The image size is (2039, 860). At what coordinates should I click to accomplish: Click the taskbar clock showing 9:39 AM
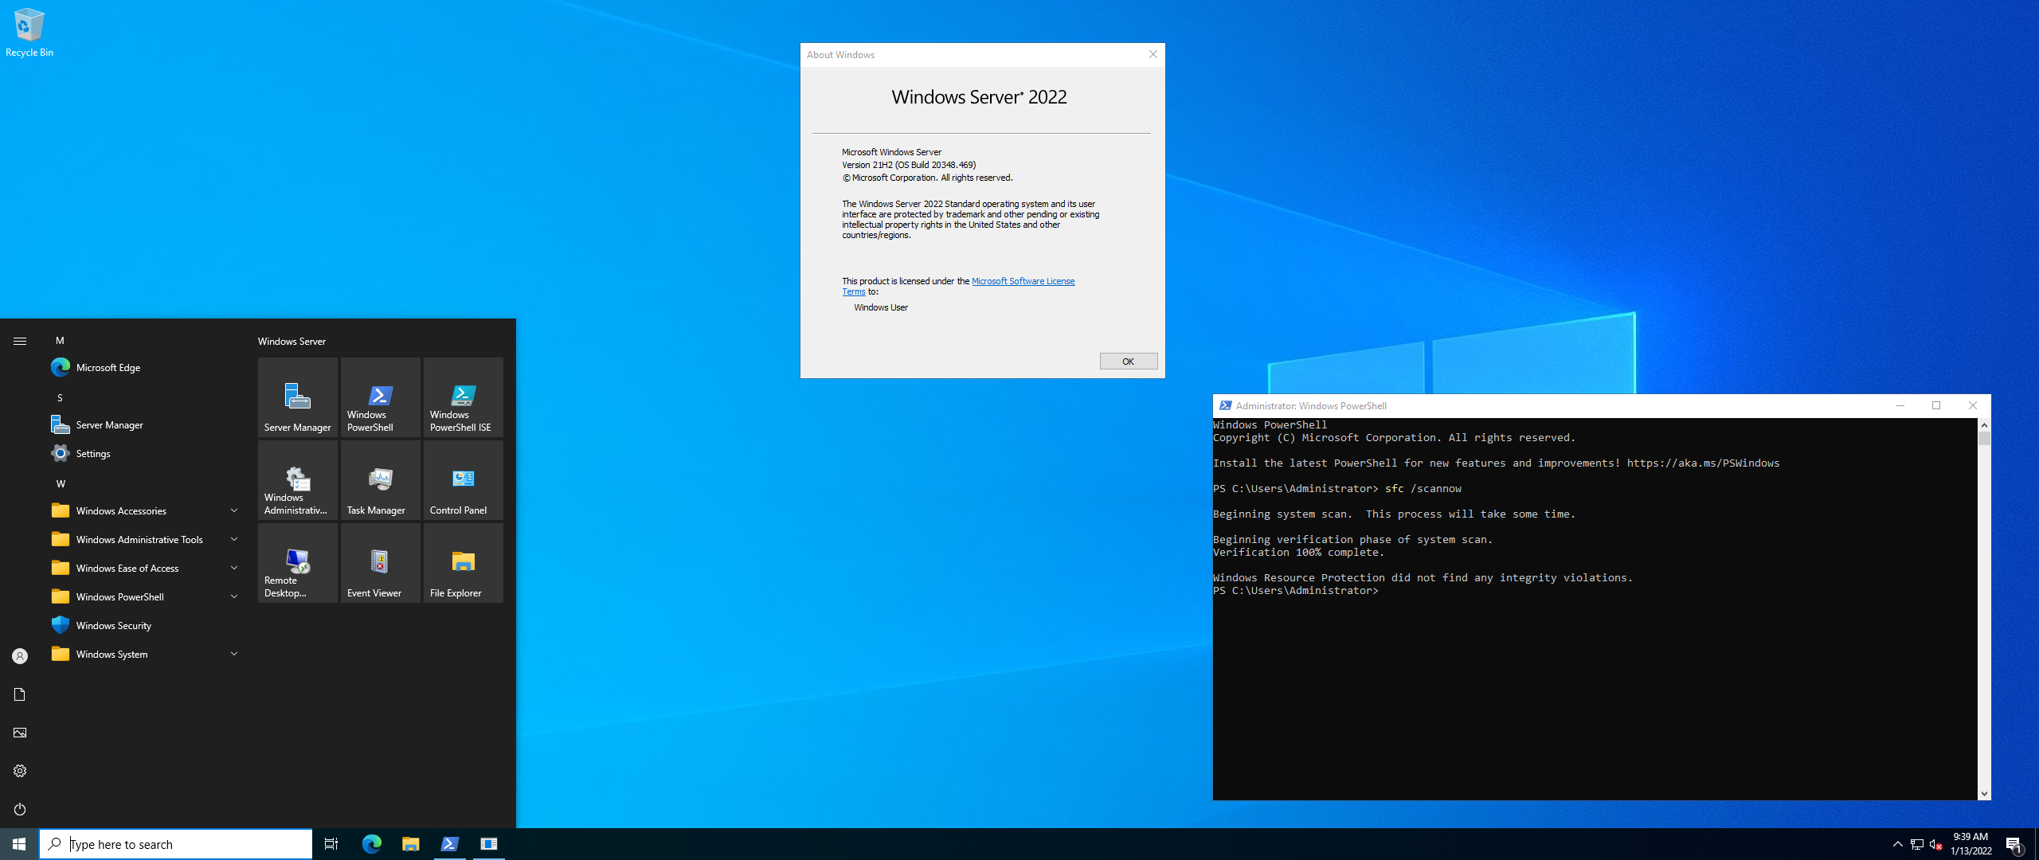click(x=1971, y=844)
